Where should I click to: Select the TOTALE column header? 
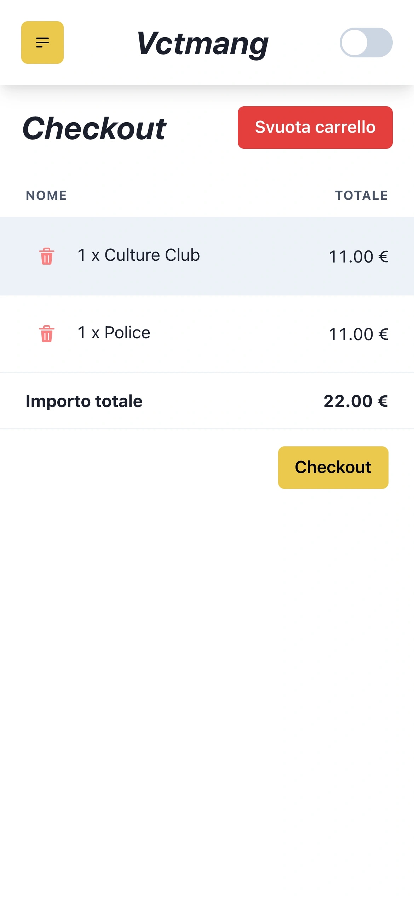pos(361,195)
